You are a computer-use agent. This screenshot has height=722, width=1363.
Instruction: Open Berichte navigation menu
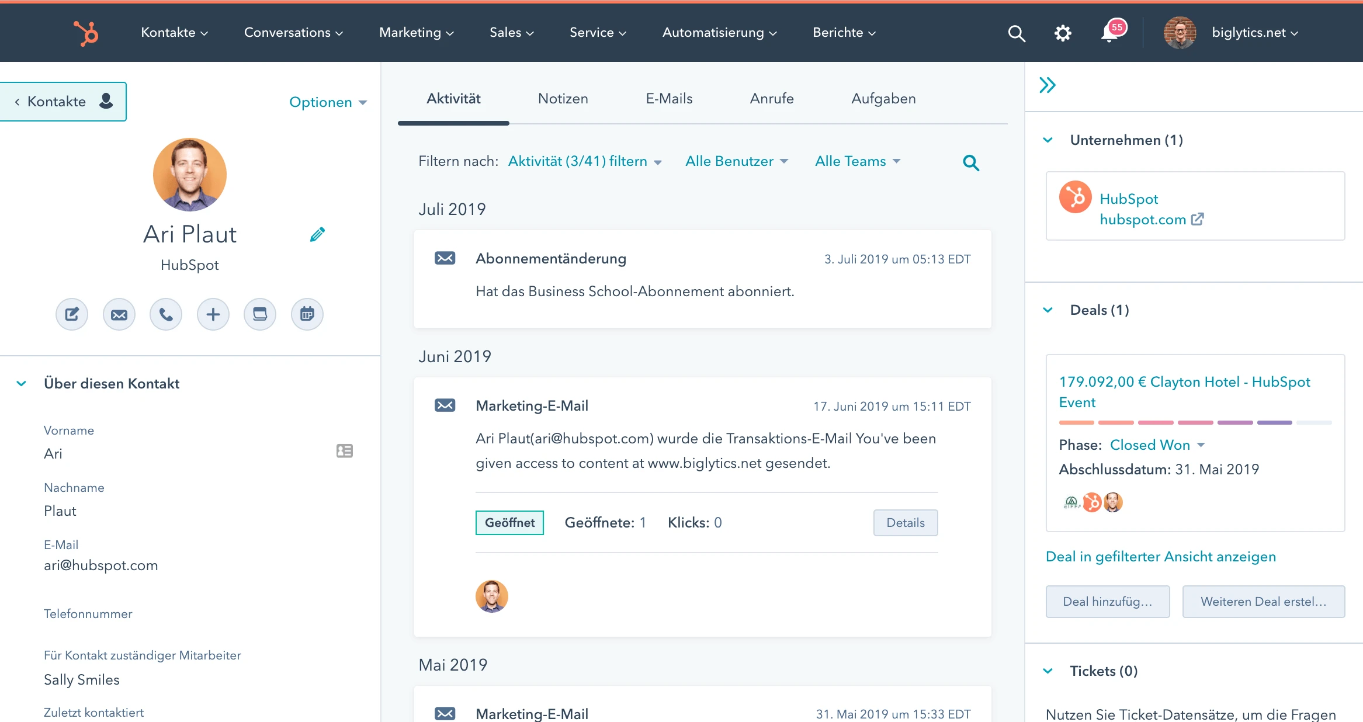coord(844,33)
